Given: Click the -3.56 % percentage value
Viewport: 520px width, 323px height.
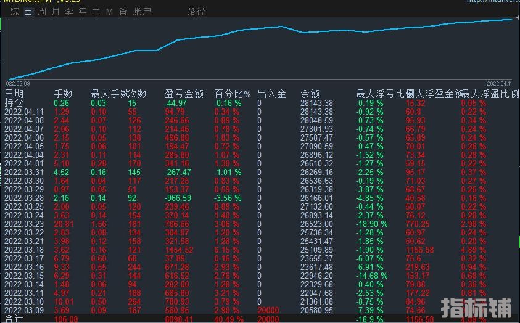Looking at the screenshot, I should 228,198.
